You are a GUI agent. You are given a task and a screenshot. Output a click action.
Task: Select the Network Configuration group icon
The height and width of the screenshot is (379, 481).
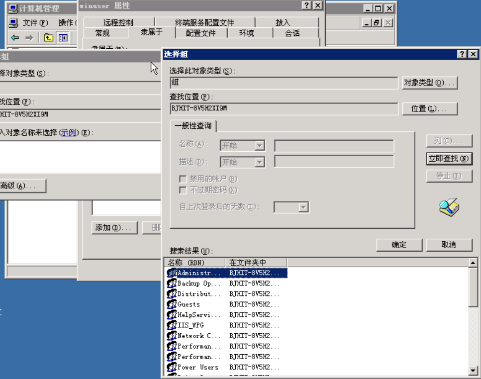(x=172, y=335)
